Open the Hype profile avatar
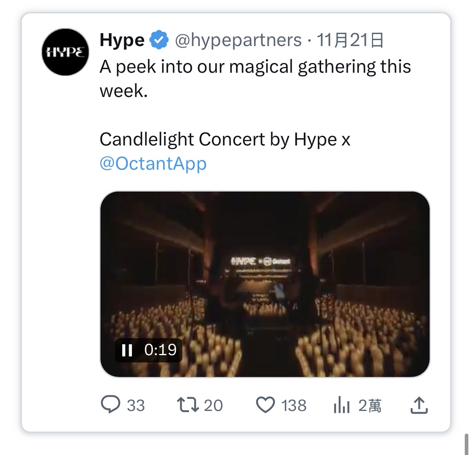This screenshot has width=472, height=455. tap(65, 52)
